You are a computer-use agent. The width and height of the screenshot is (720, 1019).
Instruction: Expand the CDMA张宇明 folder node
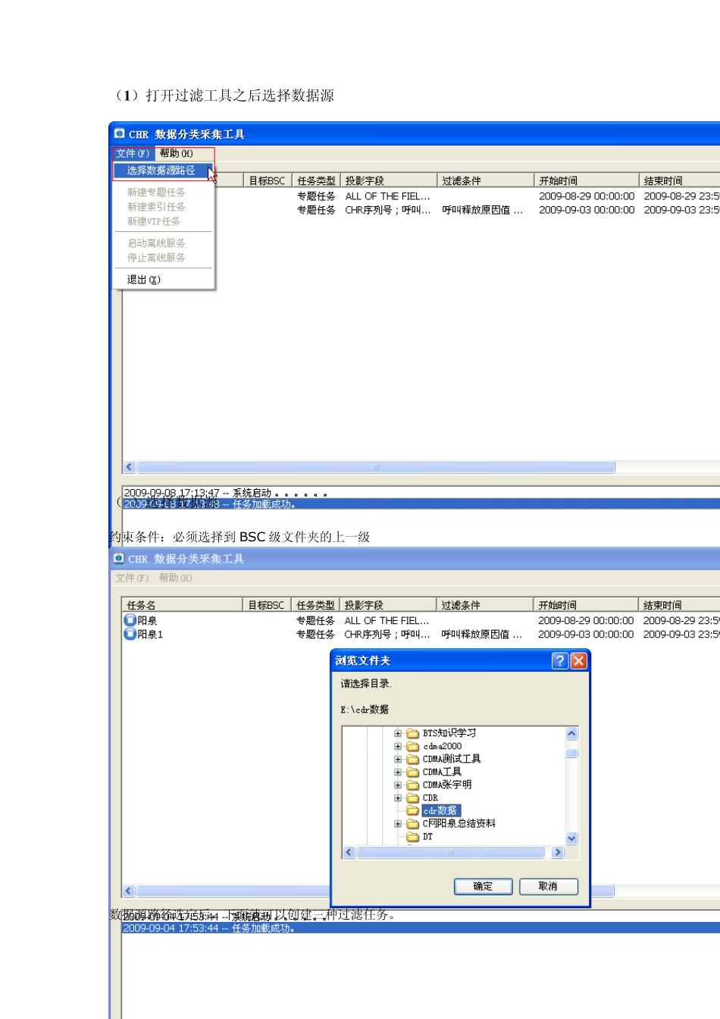398,785
